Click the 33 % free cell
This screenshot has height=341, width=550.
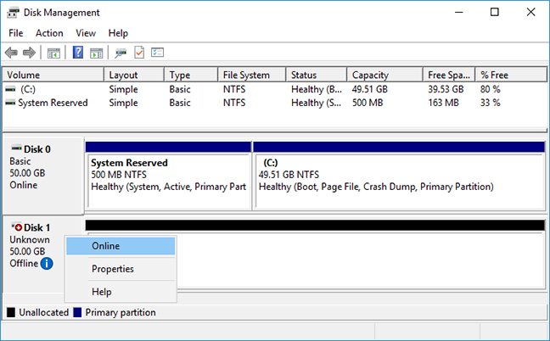(x=490, y=103)
